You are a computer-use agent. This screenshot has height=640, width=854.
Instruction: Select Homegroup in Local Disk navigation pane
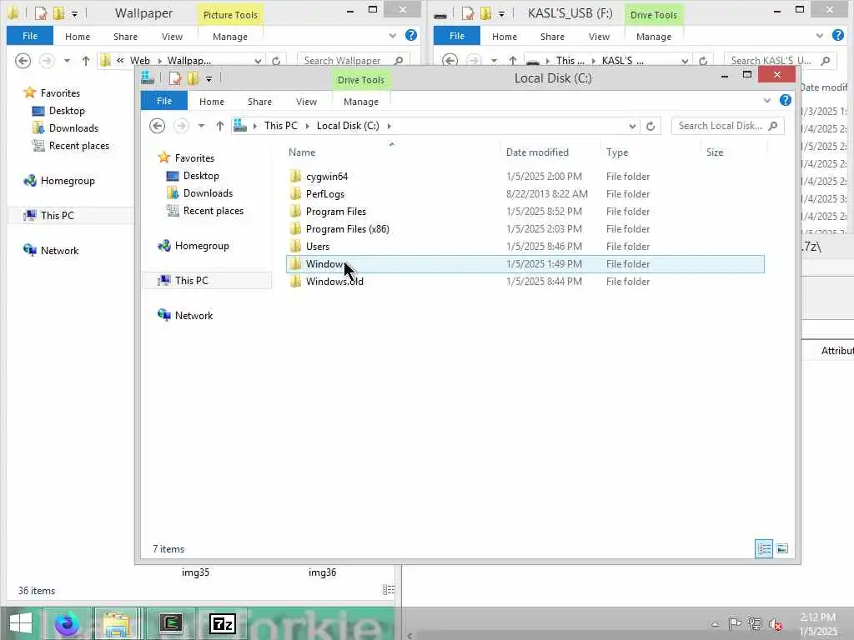click(x=202, y=246)
